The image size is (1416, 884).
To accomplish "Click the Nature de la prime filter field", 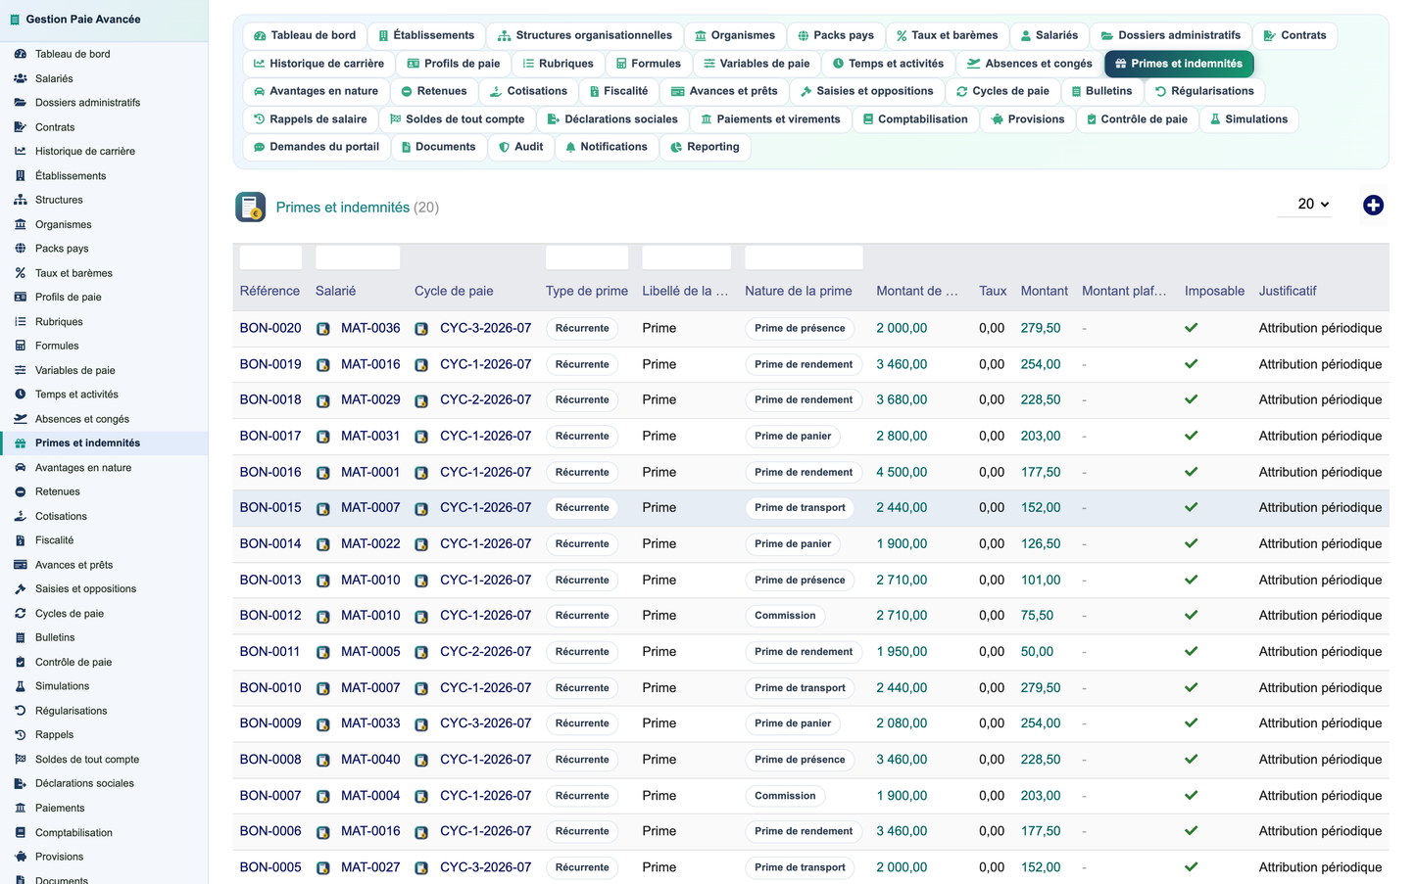I will click(804, 257).
